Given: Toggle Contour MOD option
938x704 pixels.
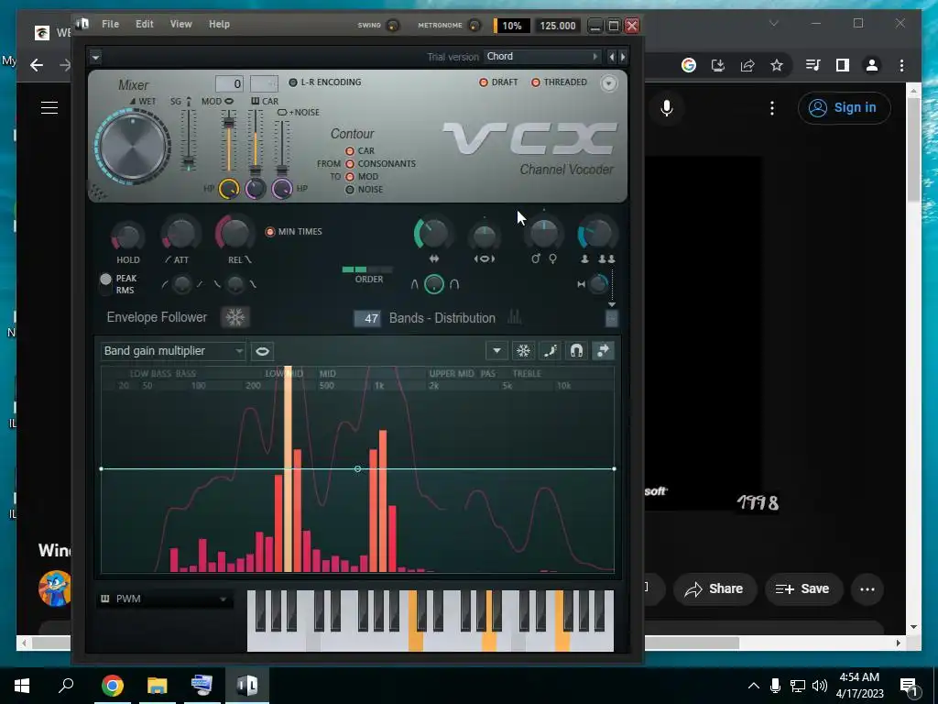Looking at the screenshot, I should pos(350,177).
